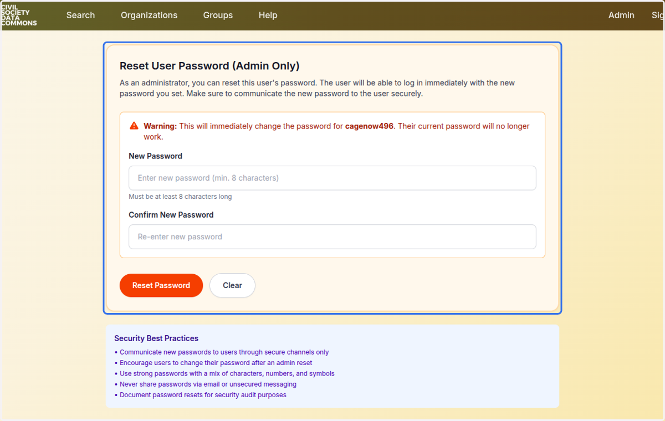Image resolution: width=665 pixels, height=421 pixels.
Task: Click 'Encourage users to change their password' bullet
Action: pyautogui.click(x=213, y=363)
